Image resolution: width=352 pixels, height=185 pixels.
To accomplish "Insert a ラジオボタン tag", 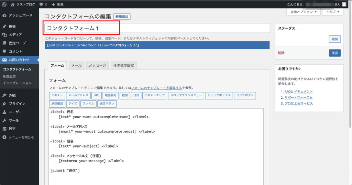I will tap(245, 95).
